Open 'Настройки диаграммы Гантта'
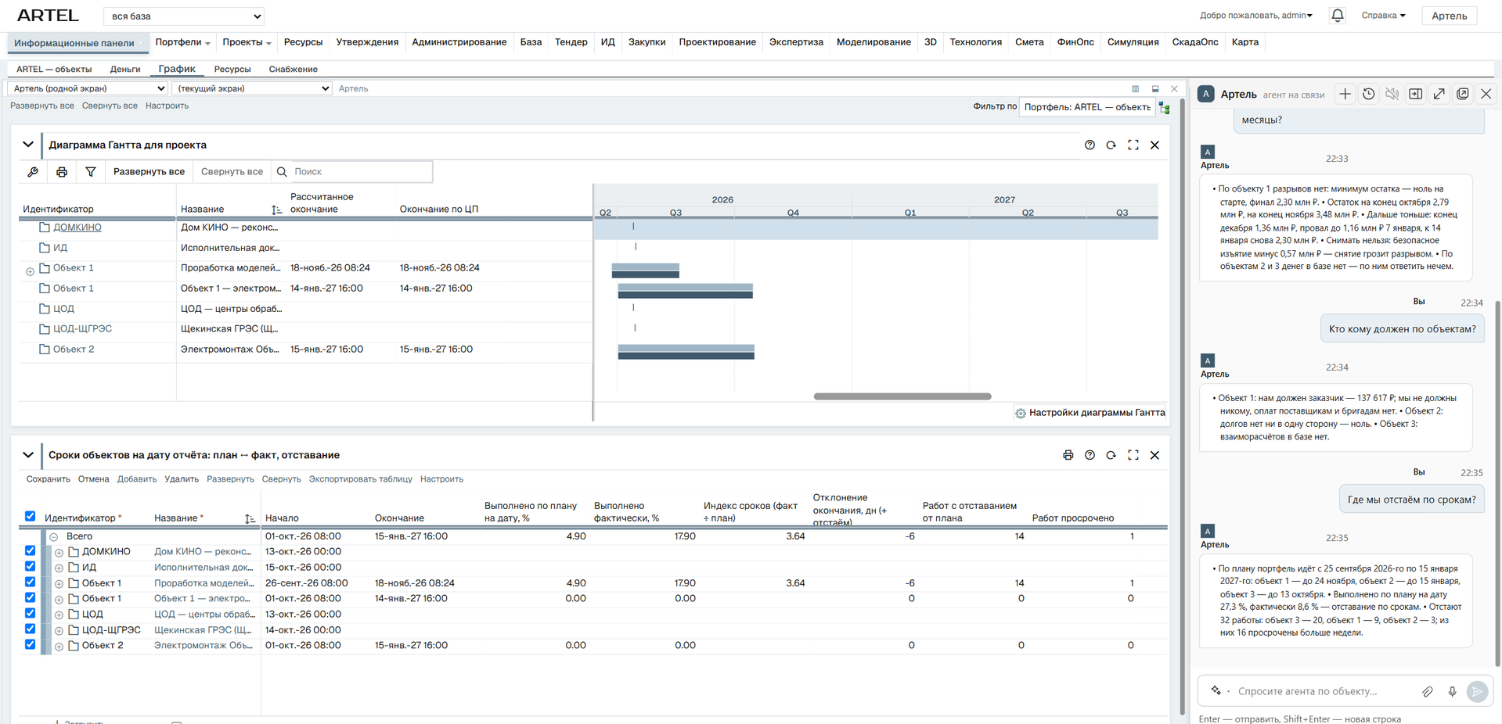The width and height of the screenshot is (1502, 724). point(1090,413)
